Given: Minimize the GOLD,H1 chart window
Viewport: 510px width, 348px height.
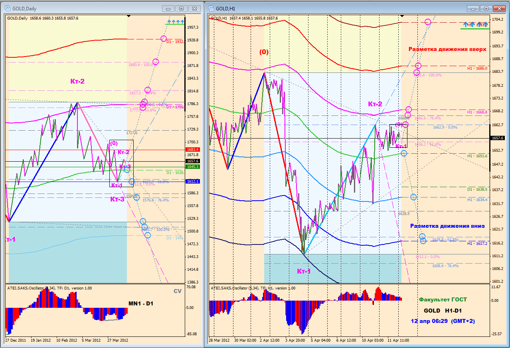Looking at the screenshot, I should [474, 8].
